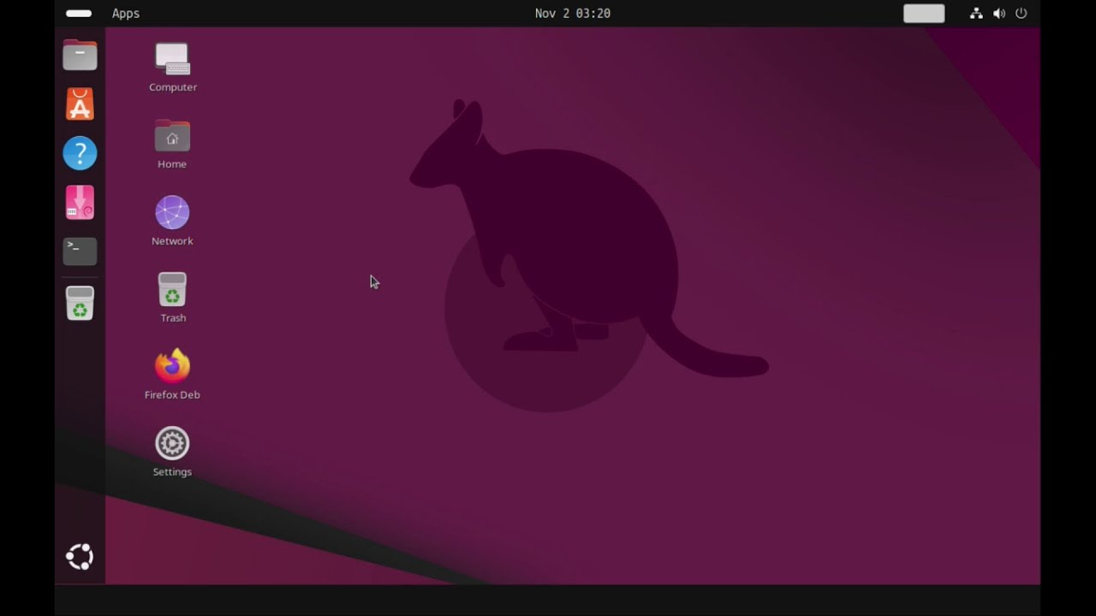Select the Firefox Deb label text

pyautogui.click(x=172, y=394)
